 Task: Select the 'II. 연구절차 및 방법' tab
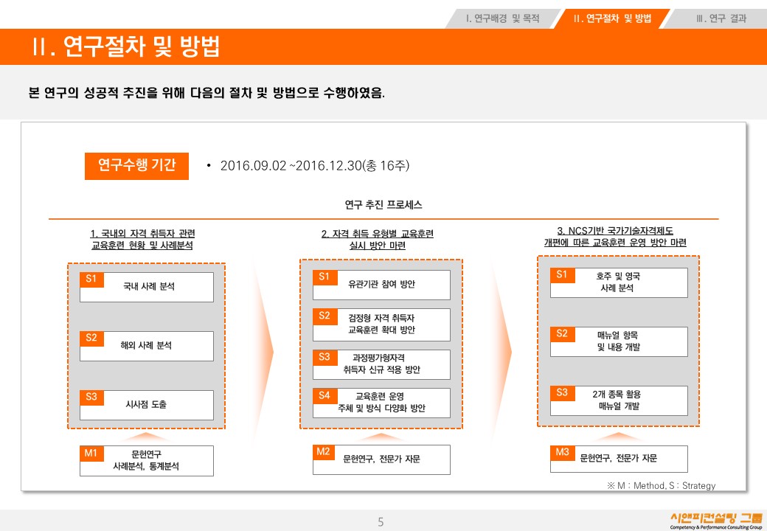tap(612, 18)
